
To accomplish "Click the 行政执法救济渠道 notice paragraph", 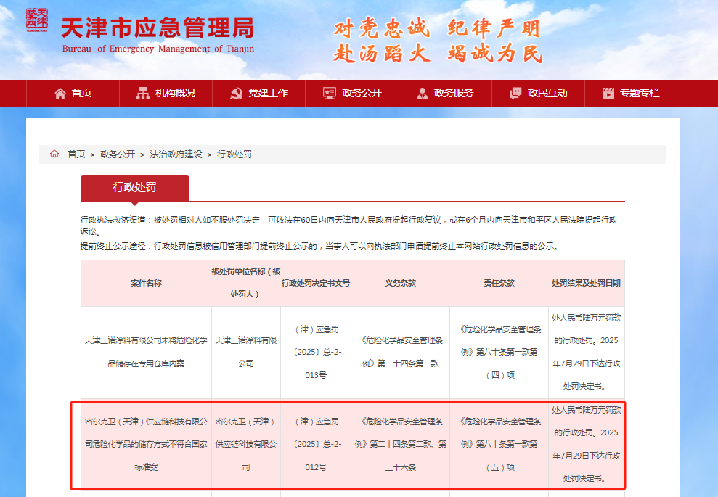I will 349,226.
